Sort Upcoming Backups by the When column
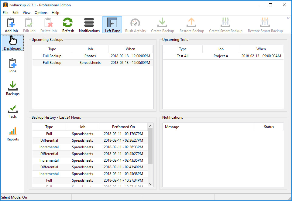 pos(131,49)
